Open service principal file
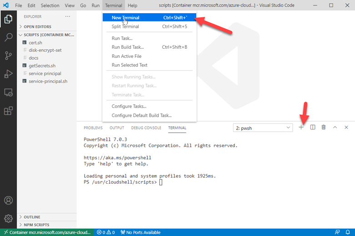The height and width of the screenshot is (236, 355). (x=46, y=73)
